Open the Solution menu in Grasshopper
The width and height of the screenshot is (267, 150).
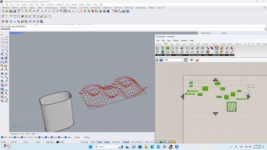tap(184, 40)
